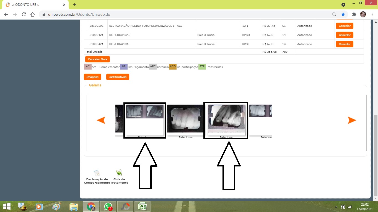Open the Chrome extensions puzzle icon
378x212 pixels.
click(x=354, y=14)
